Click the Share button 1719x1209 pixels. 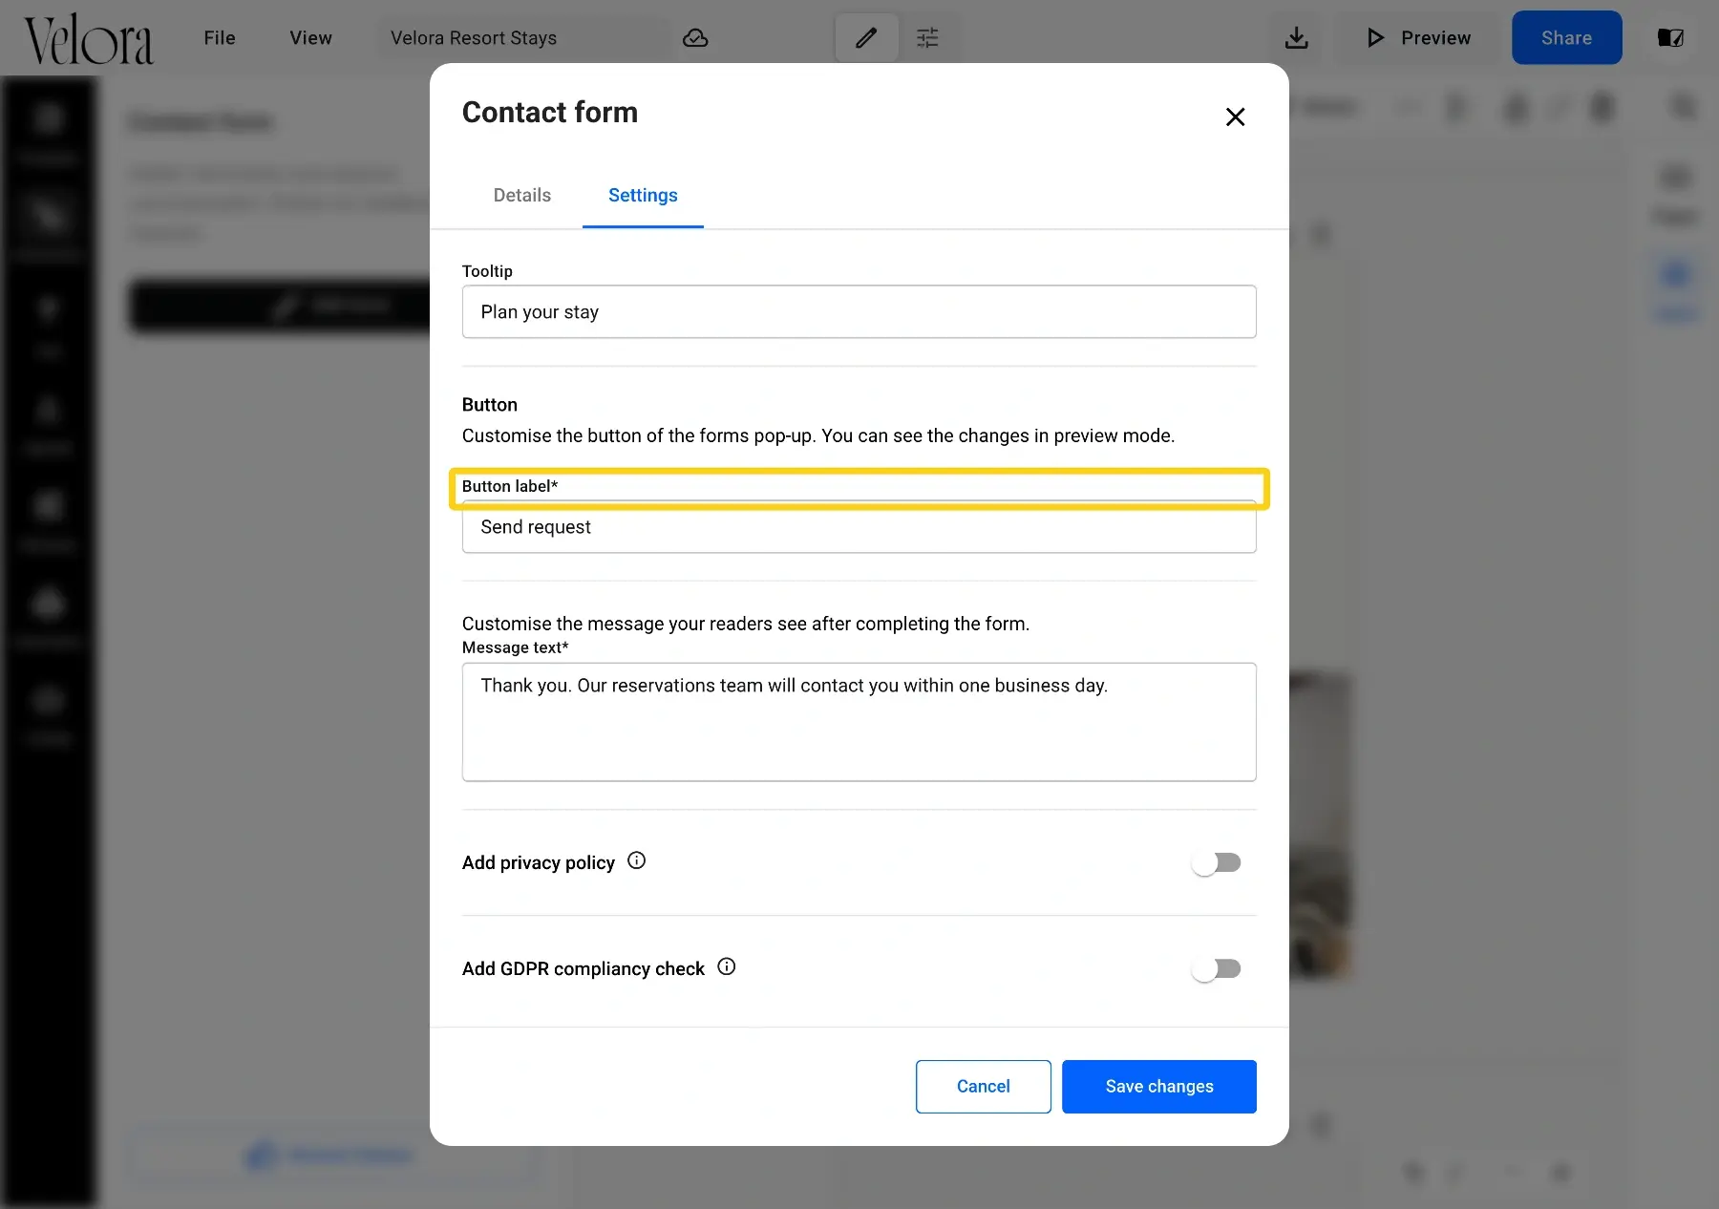pos(1566,38)
